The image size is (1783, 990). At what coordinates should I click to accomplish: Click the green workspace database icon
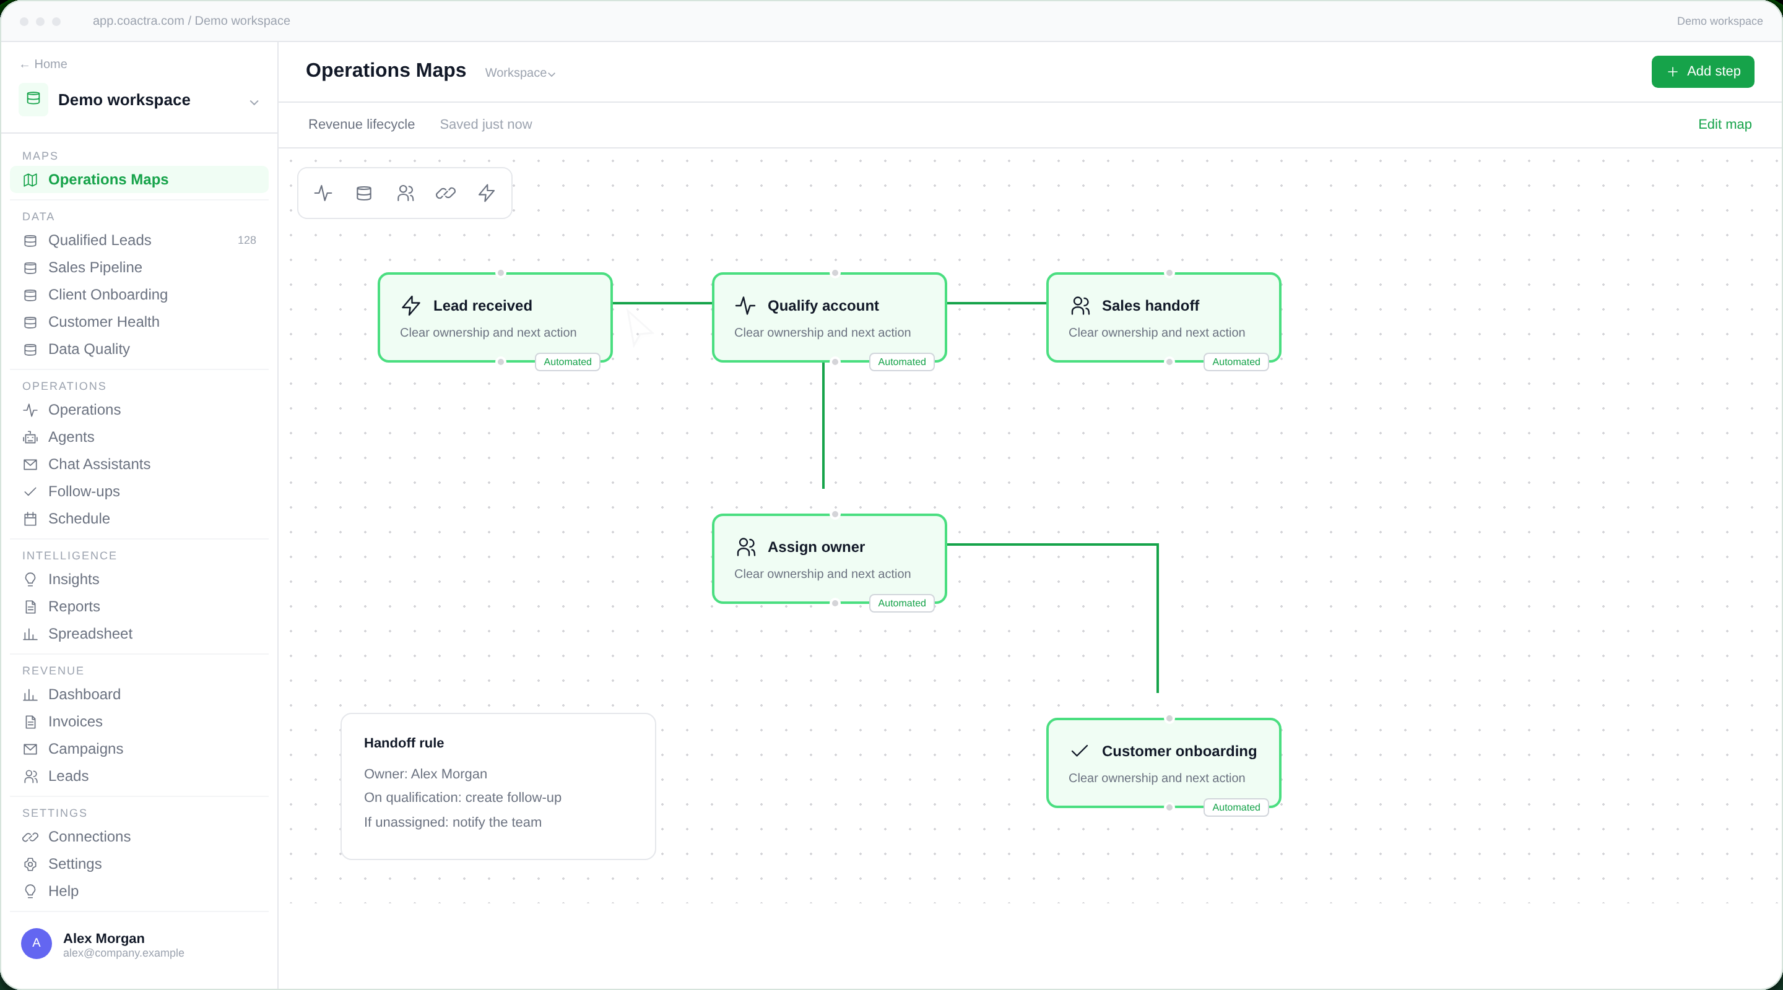(x=33, y=99)
